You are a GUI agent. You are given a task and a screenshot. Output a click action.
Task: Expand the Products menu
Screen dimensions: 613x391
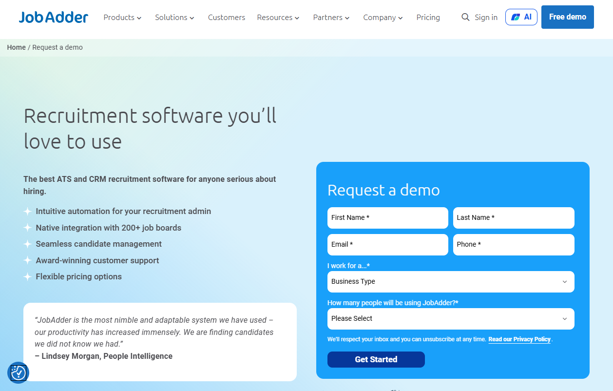pos(122,18)
